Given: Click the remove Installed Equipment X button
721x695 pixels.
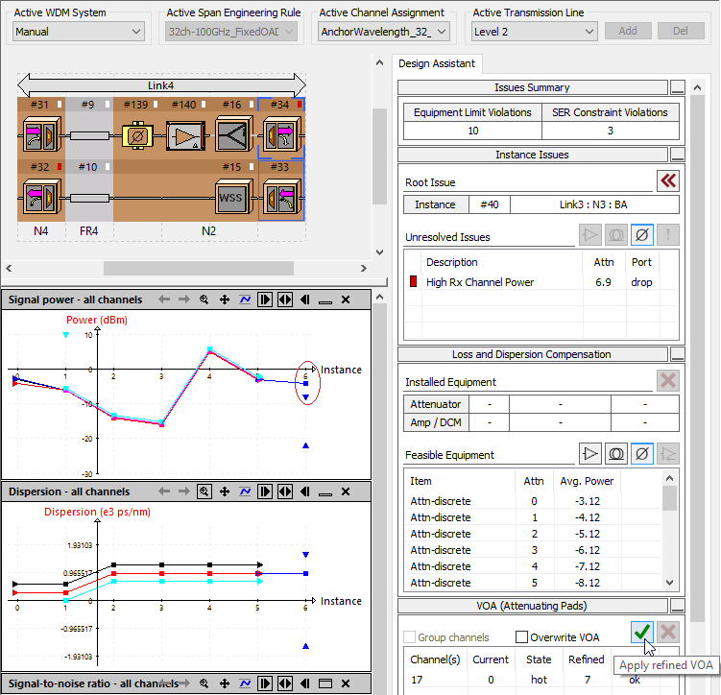Looking at the screenshot, I should 667,380.
